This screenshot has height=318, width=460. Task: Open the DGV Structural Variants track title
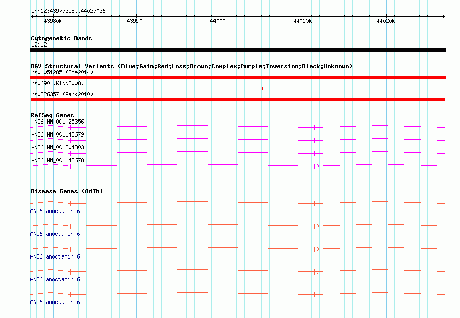(x=191, y=66)
